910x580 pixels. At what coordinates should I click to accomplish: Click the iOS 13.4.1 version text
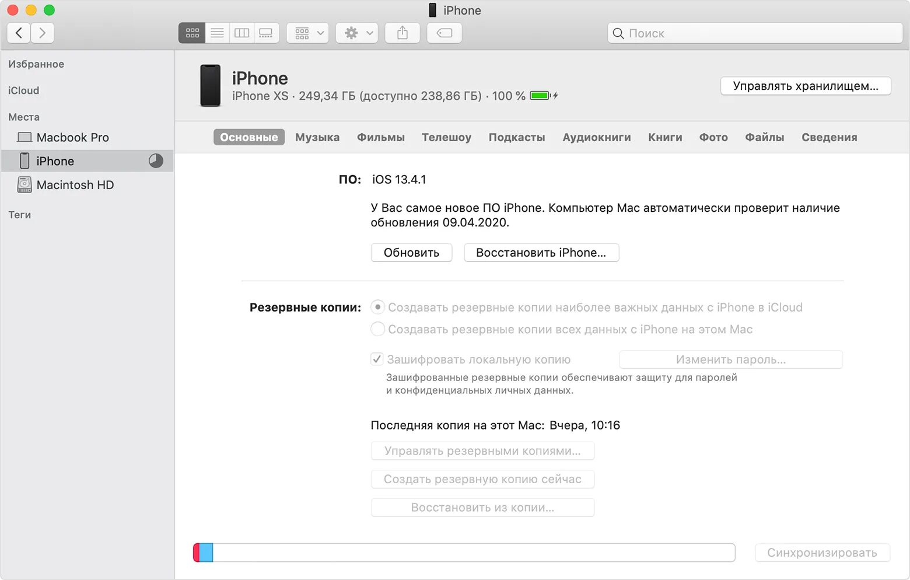399,180
